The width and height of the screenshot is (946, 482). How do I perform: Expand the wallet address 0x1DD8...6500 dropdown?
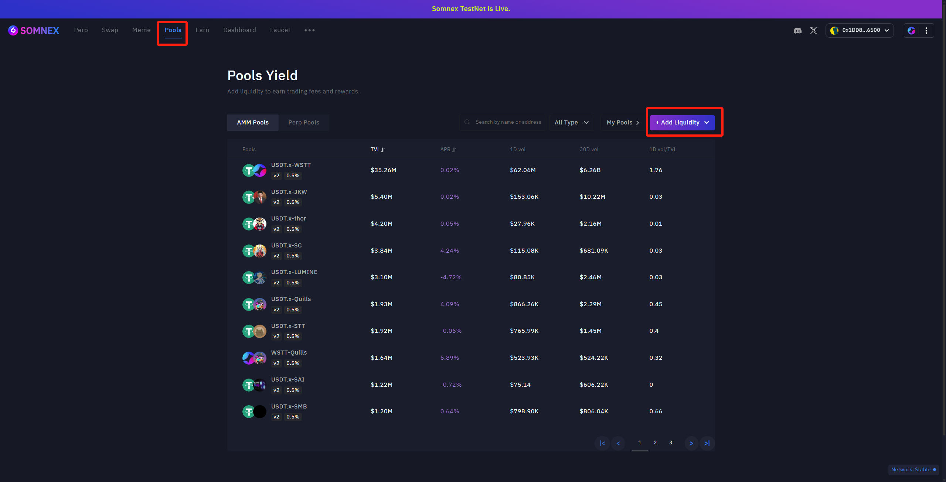860,31
